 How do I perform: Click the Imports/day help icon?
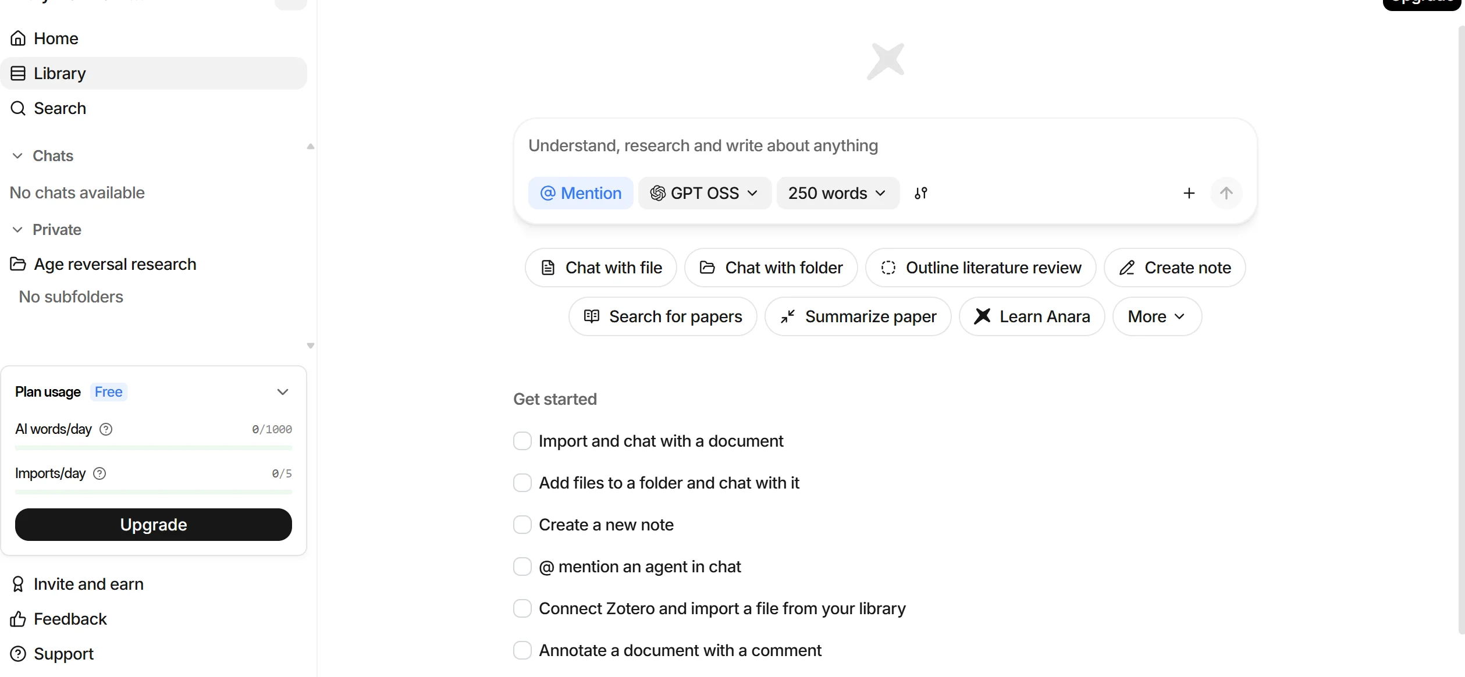[99, 473]
